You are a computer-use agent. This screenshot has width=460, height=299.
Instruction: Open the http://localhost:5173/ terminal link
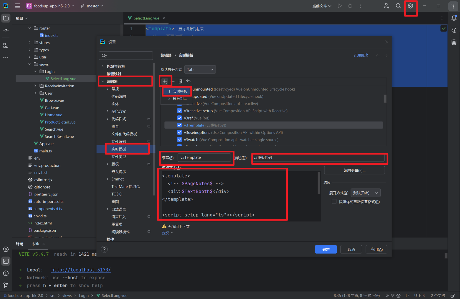81,270
